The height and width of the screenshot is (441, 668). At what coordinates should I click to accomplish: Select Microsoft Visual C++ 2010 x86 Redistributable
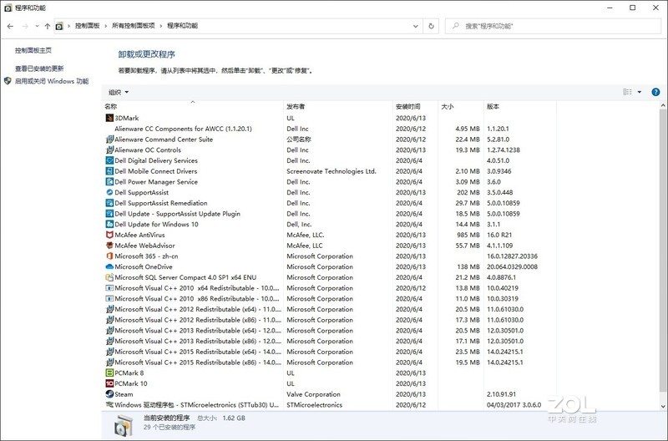(x=330, y=299)
